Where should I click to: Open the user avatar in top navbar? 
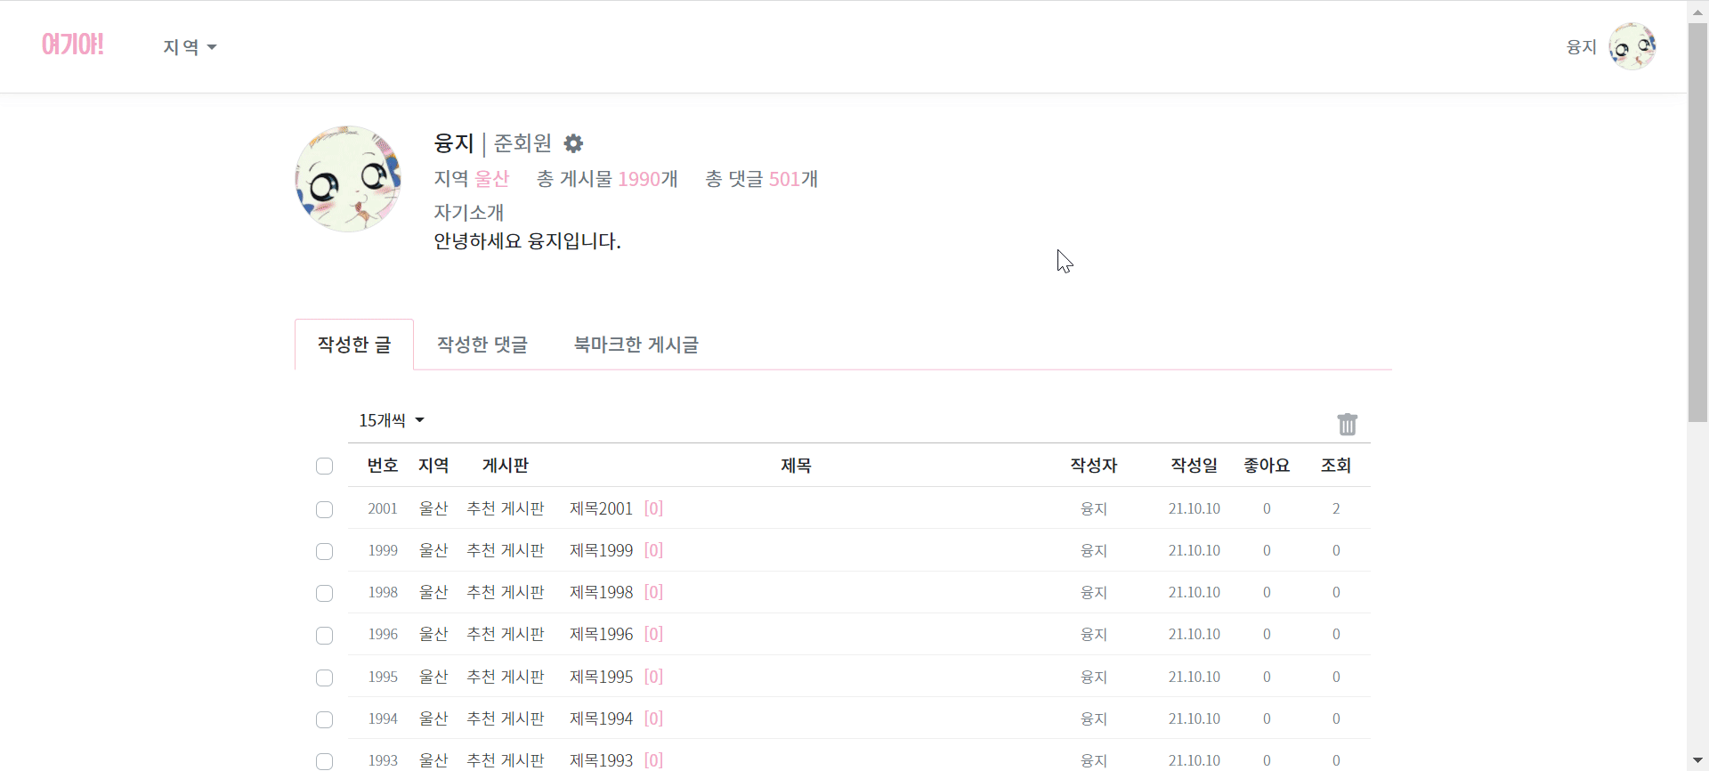coord(1632,46)
